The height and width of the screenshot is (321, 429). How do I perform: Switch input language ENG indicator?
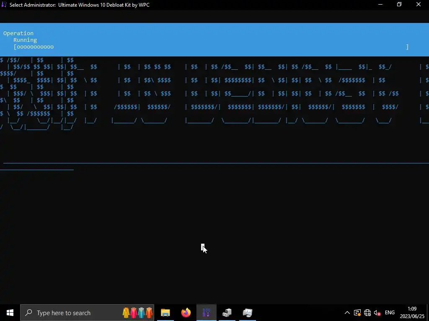tap(390, 313)
